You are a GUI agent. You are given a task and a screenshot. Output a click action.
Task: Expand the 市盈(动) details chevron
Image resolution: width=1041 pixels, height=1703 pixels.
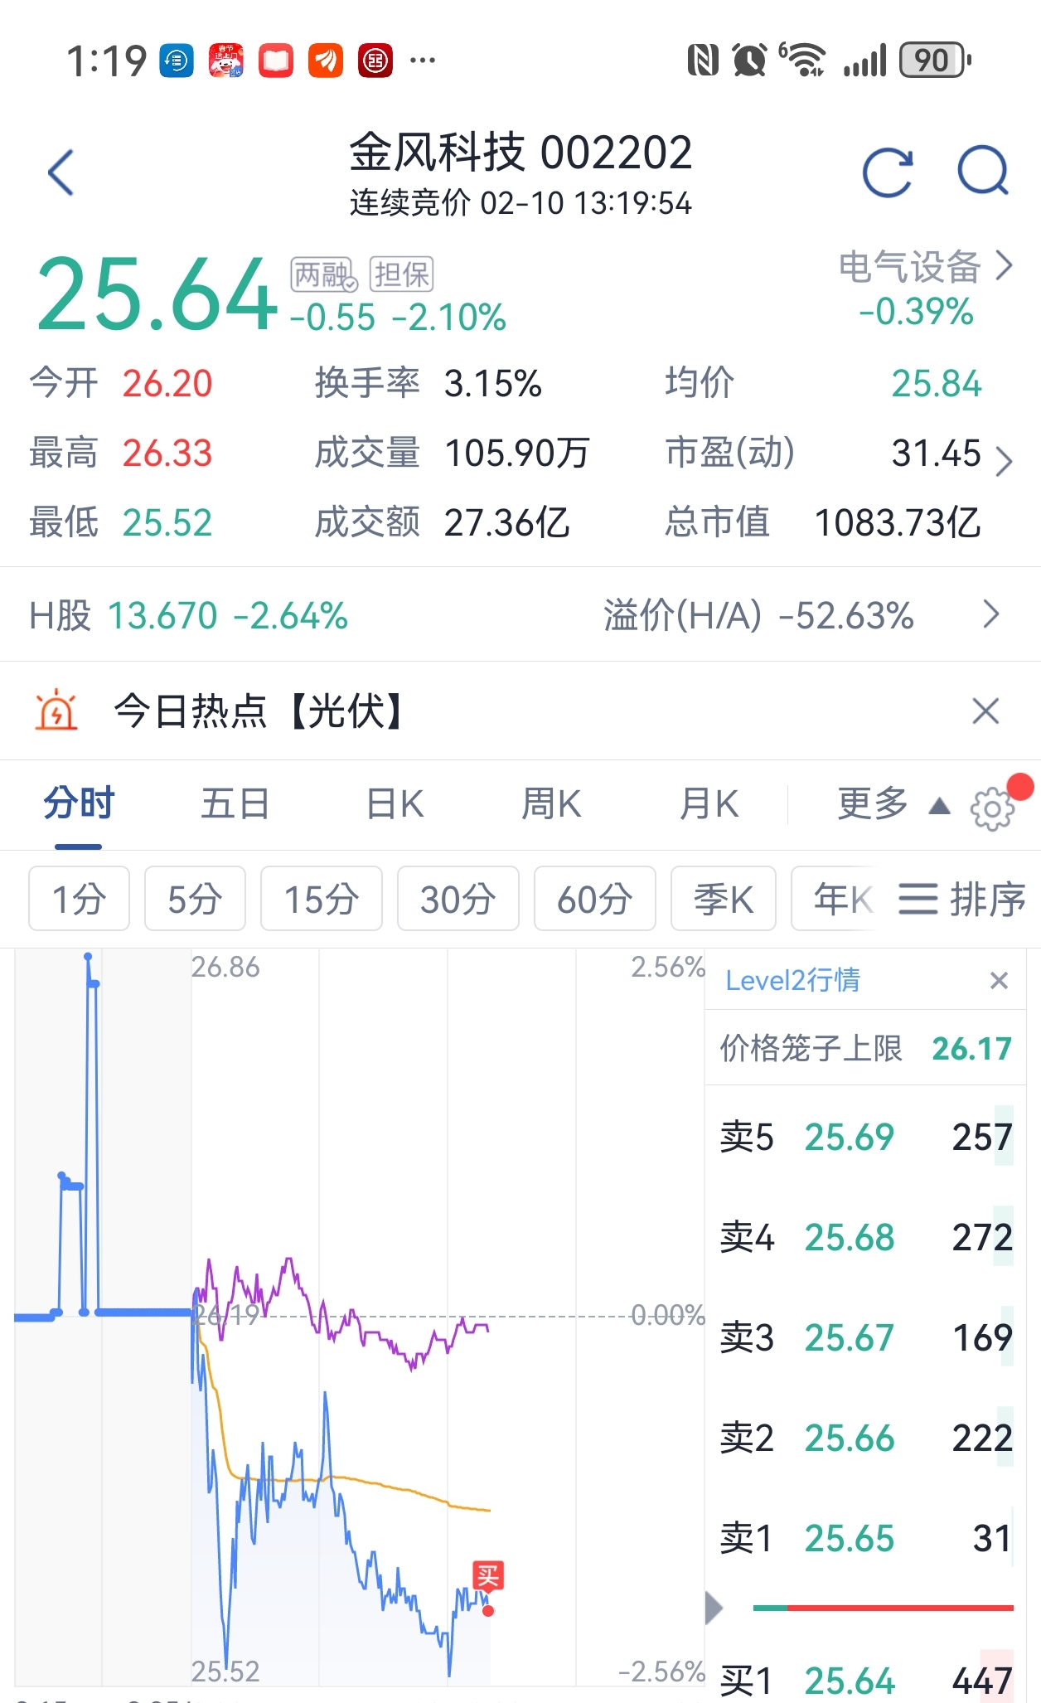[x=1003, y=462]
